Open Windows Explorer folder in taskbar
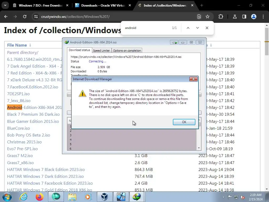This screenshot has width=269, height=202. point(72,197)
